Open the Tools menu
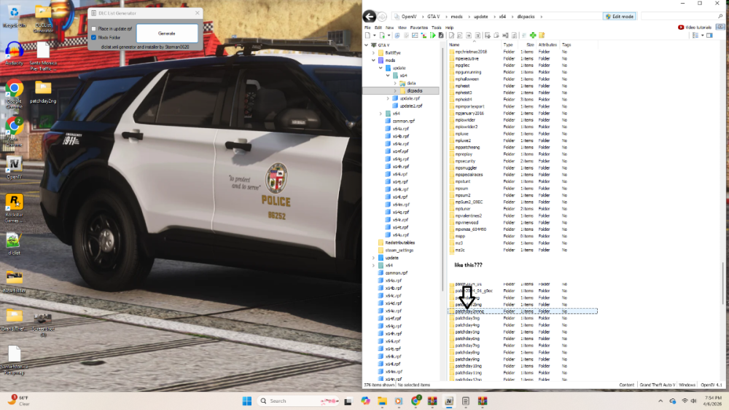 tap(436, 28)
